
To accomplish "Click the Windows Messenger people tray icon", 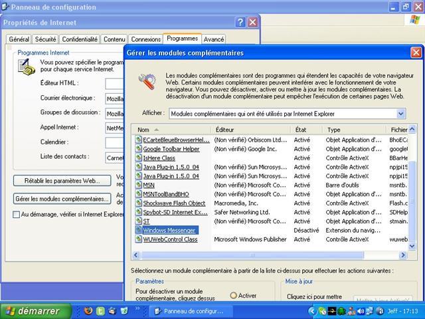I will point(351,311).
